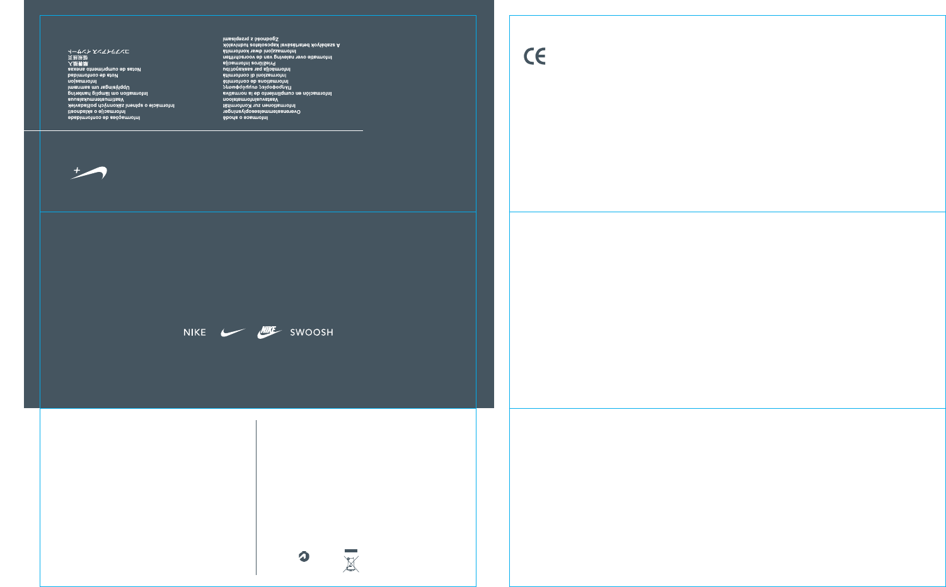Select the line 'Informace o shodě'
946x587 pixels.
click(245, 117)
